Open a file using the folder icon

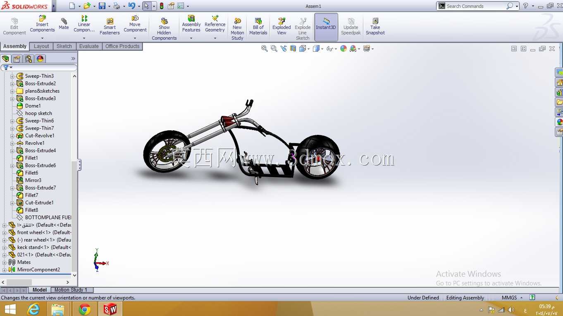click(87, 6)
